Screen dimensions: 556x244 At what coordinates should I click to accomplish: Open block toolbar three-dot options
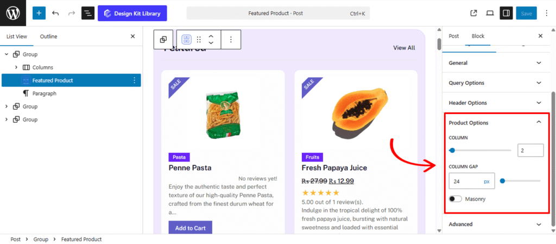pyautogui.click(x=231, y=40)
